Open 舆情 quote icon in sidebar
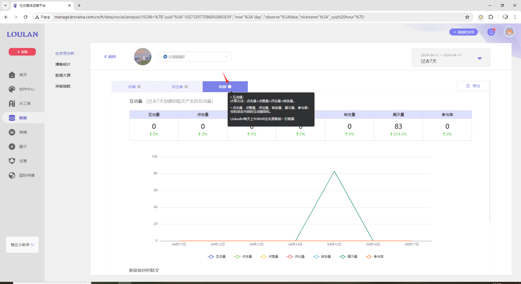The image size is (521, 284). click(x=12, y=132)
